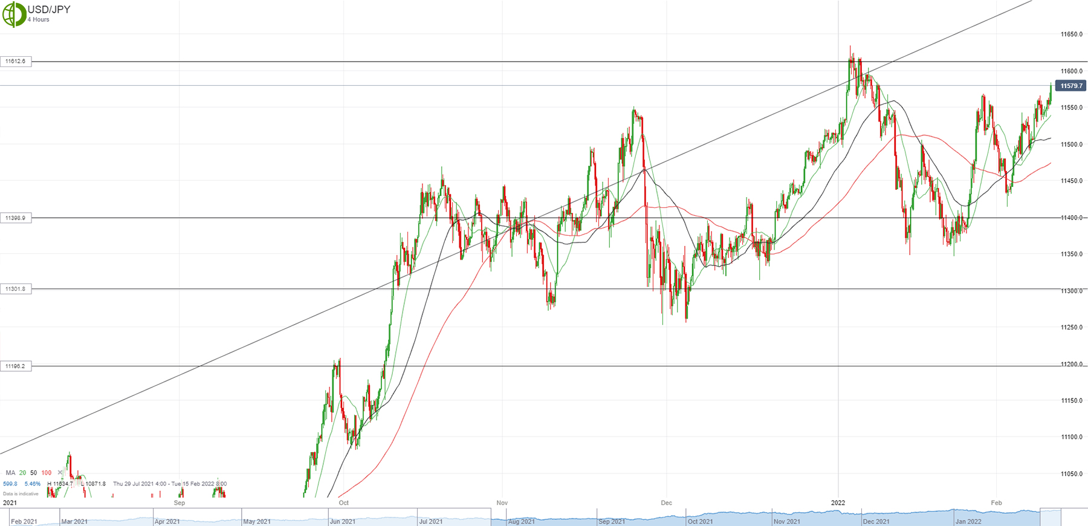Screen dimensions: 1088x526
Task: Jump navigator to Oct 2021
Action: coord(700,521)
